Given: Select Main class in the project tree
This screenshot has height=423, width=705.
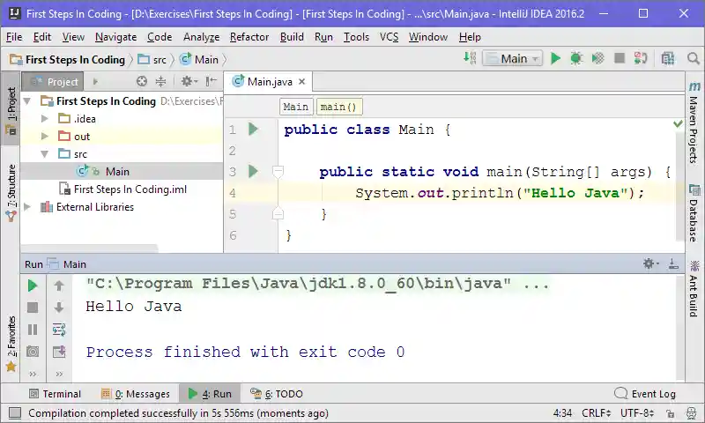Looking at the screenshot, I should [x=116, y=172].
